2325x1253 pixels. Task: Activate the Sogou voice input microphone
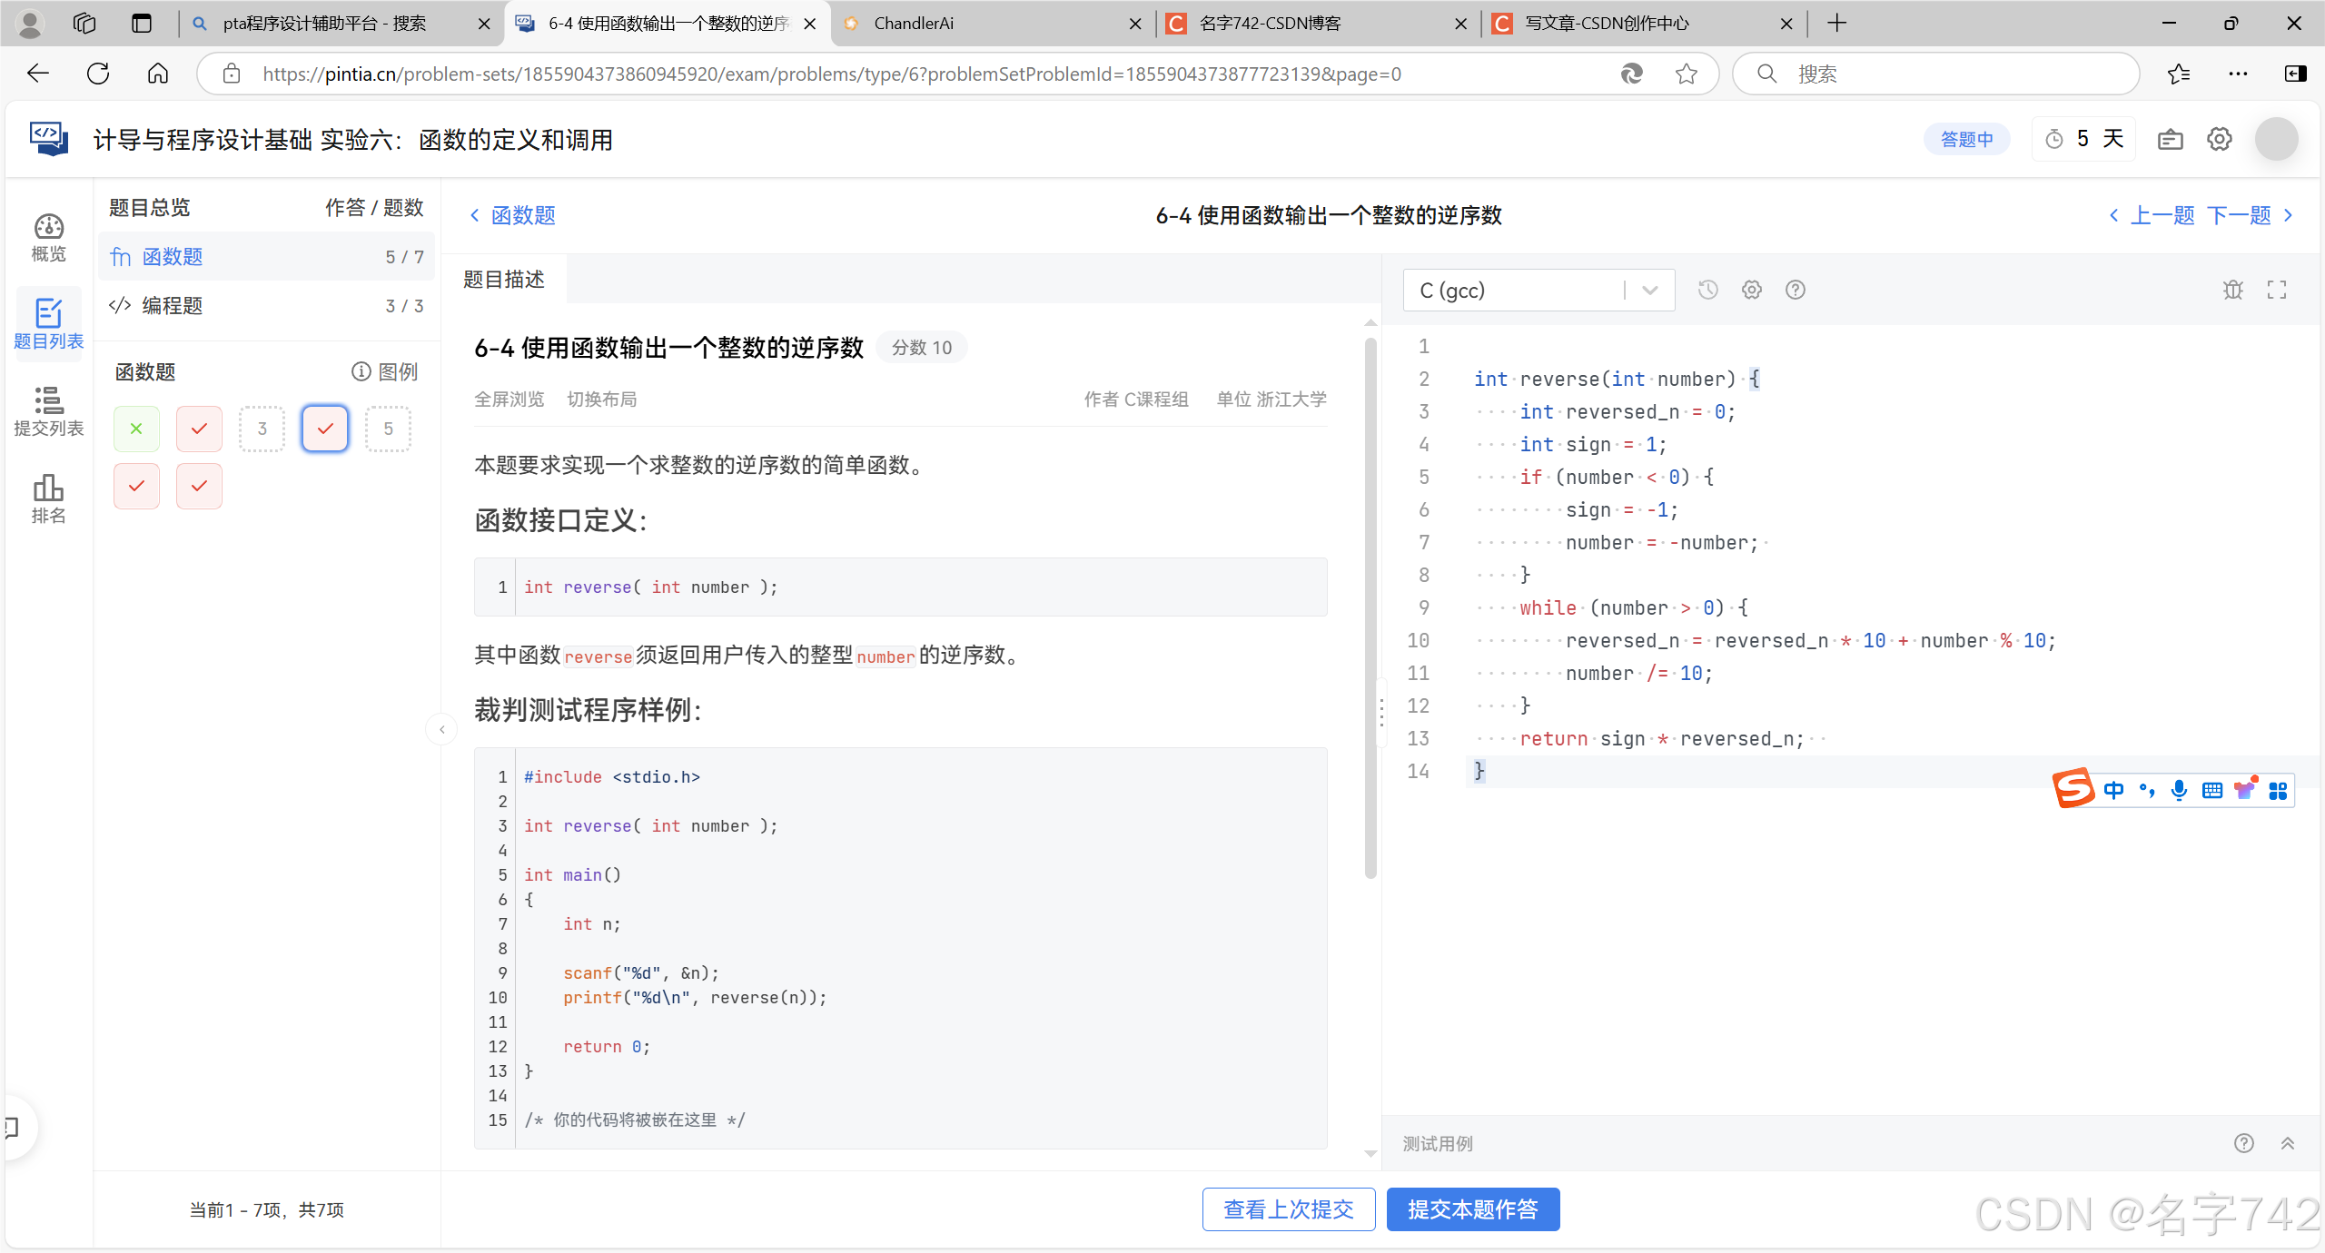2180,790
